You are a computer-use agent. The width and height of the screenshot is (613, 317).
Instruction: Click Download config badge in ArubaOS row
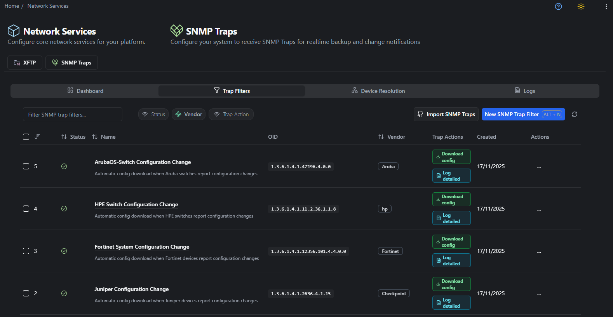(x=451, y=157)
